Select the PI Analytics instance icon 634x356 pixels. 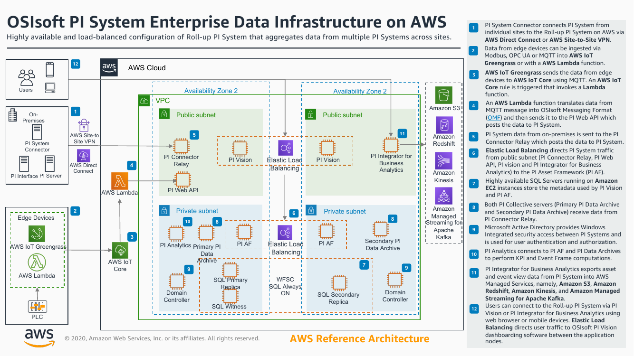[x=176, y=234]
